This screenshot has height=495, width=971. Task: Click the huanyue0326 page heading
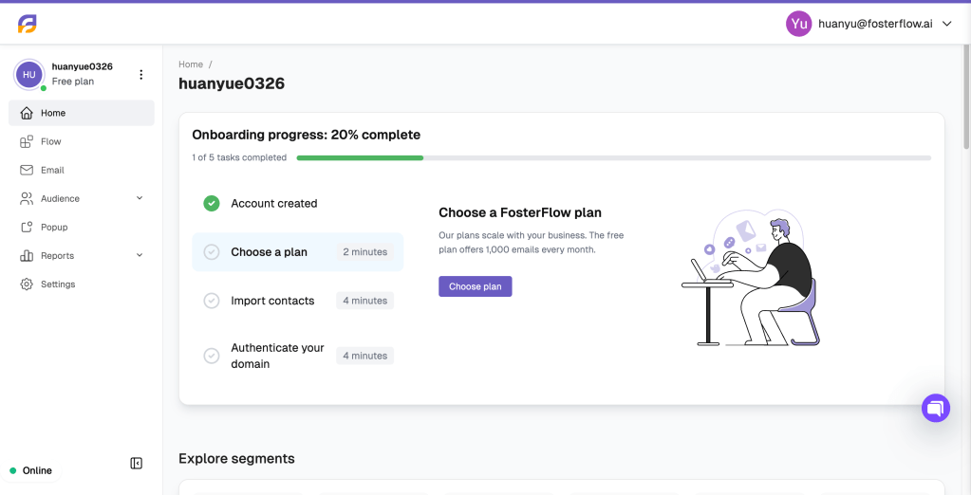tap(232, 83)
